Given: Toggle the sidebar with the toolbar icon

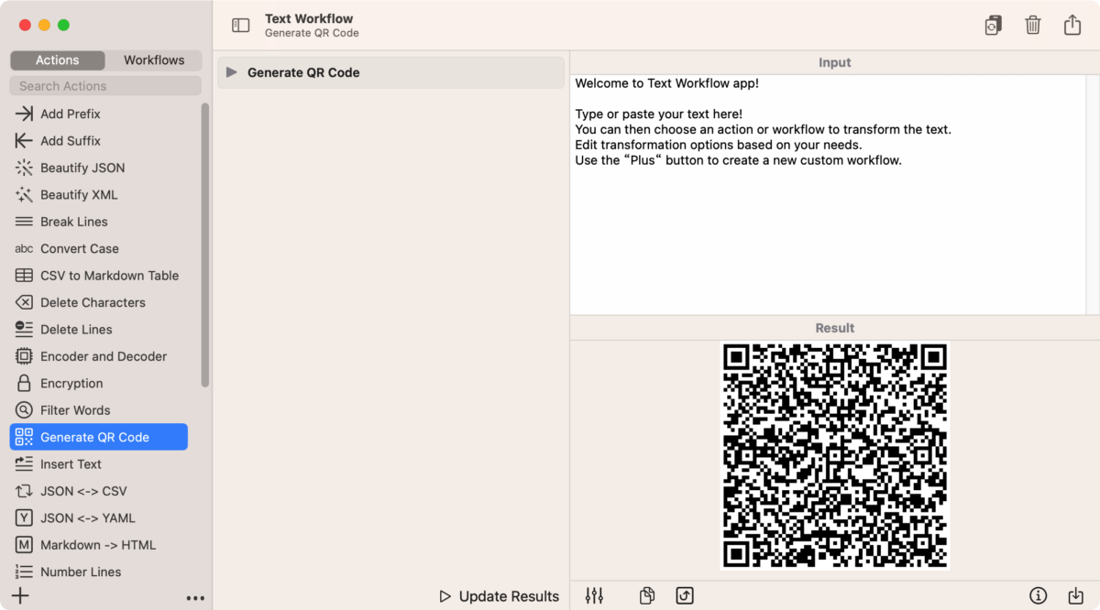Looking at the screenshot, I should (x=241, y=26).
